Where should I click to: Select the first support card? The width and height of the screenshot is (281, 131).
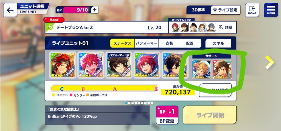point(202,69)
